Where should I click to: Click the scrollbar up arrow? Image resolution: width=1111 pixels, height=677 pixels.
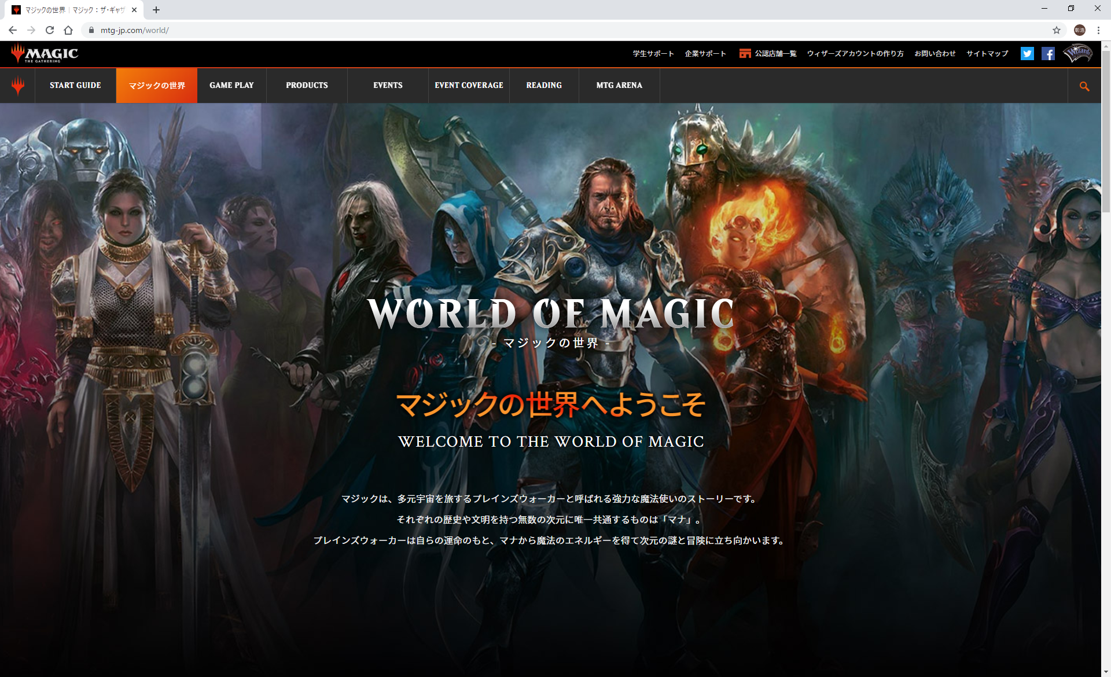[1106, 46]
